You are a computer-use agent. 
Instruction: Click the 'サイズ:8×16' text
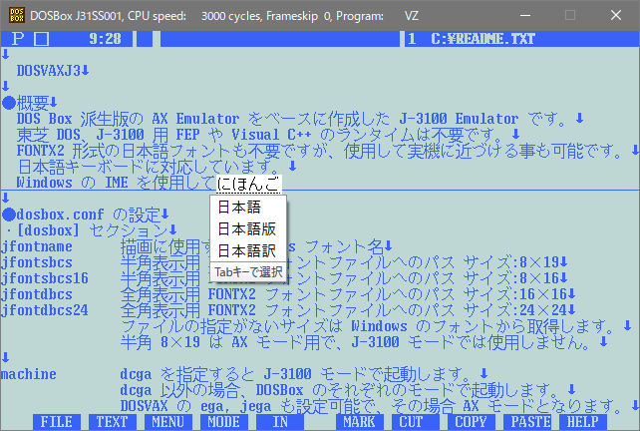coord(510,278)
